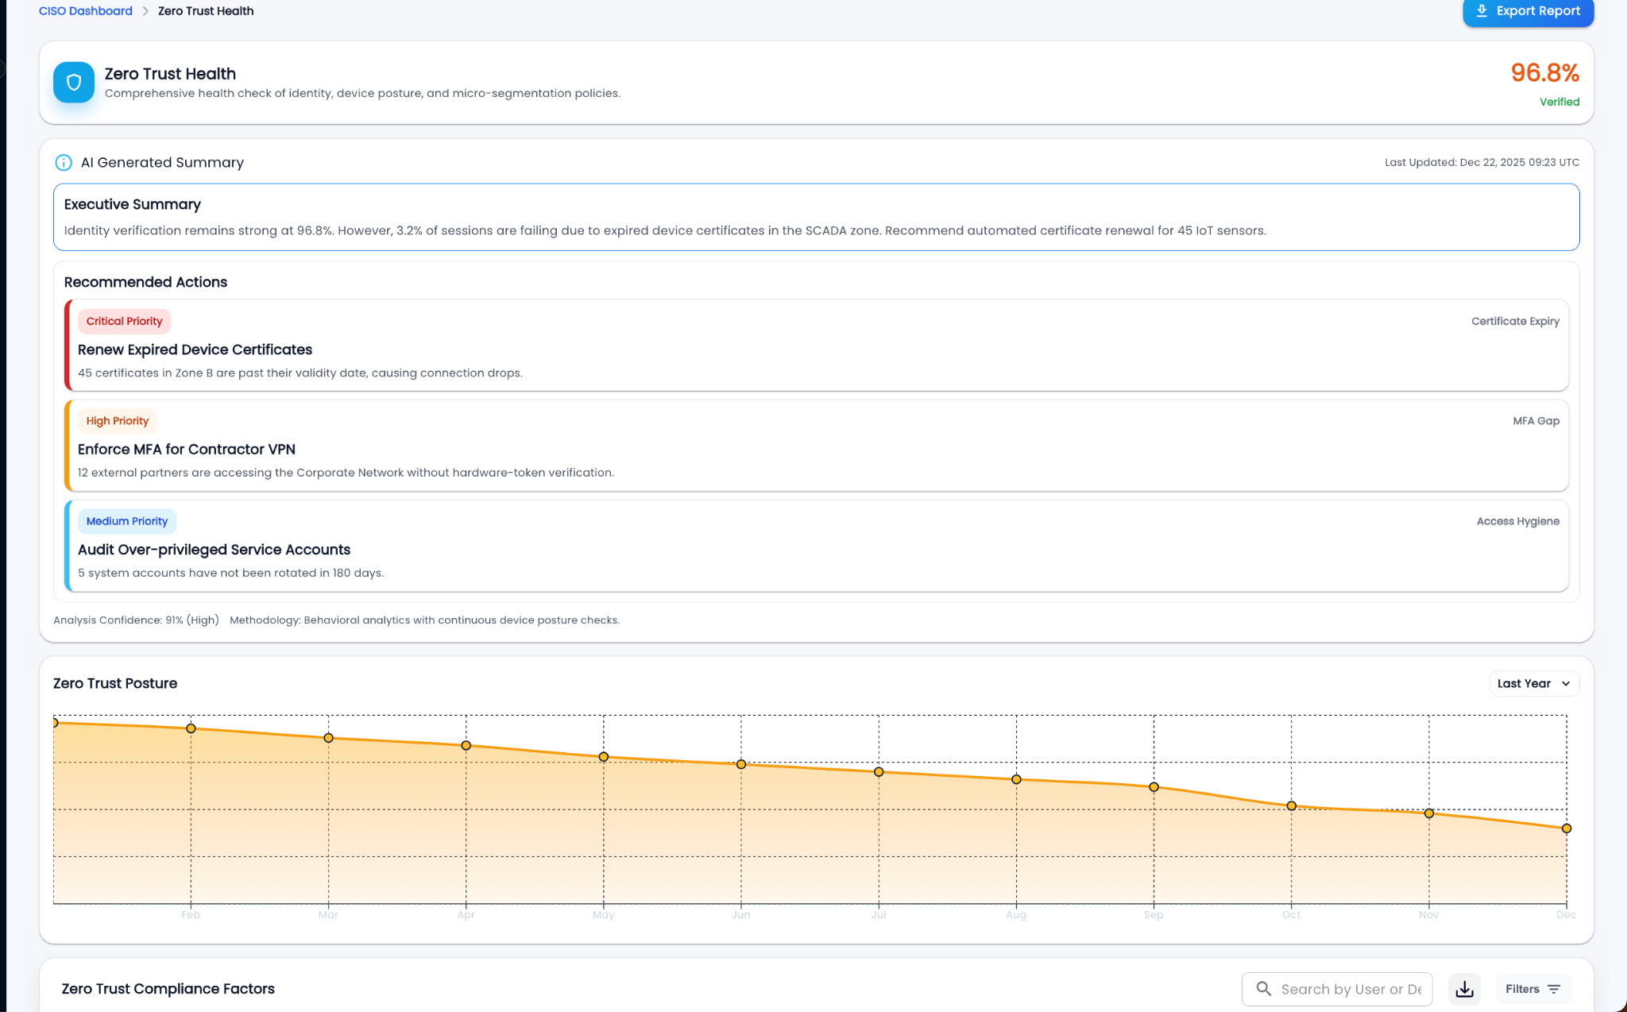
Task: Select the Dec data point on chart
Action: (1566, 829)
